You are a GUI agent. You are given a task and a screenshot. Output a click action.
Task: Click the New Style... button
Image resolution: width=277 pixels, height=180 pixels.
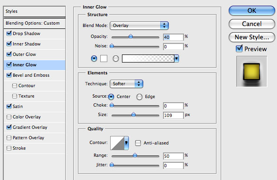pos(252,37)
